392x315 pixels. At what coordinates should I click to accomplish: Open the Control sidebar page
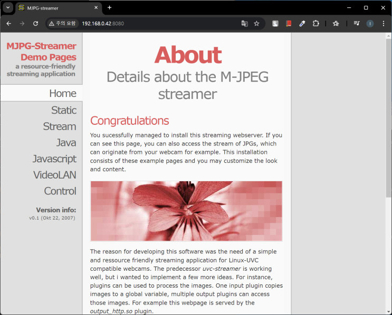pyautogui.click(x=60, y=191)
